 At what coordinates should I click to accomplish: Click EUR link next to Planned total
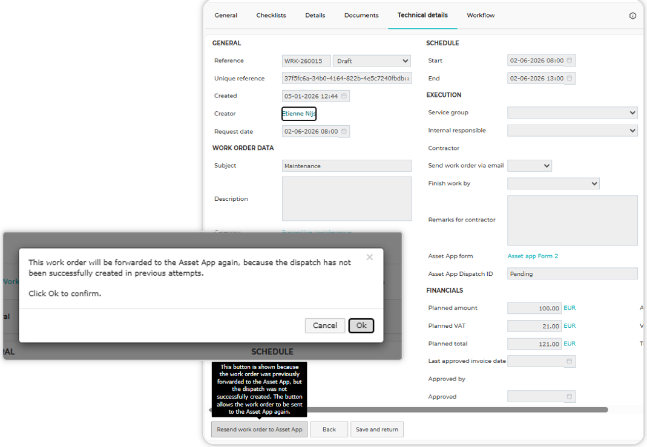click(x=570, y=344)
